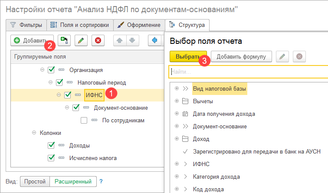Uncheck the Налоговый период checkbox
This screenshot has width=328, height=193.
59,82
